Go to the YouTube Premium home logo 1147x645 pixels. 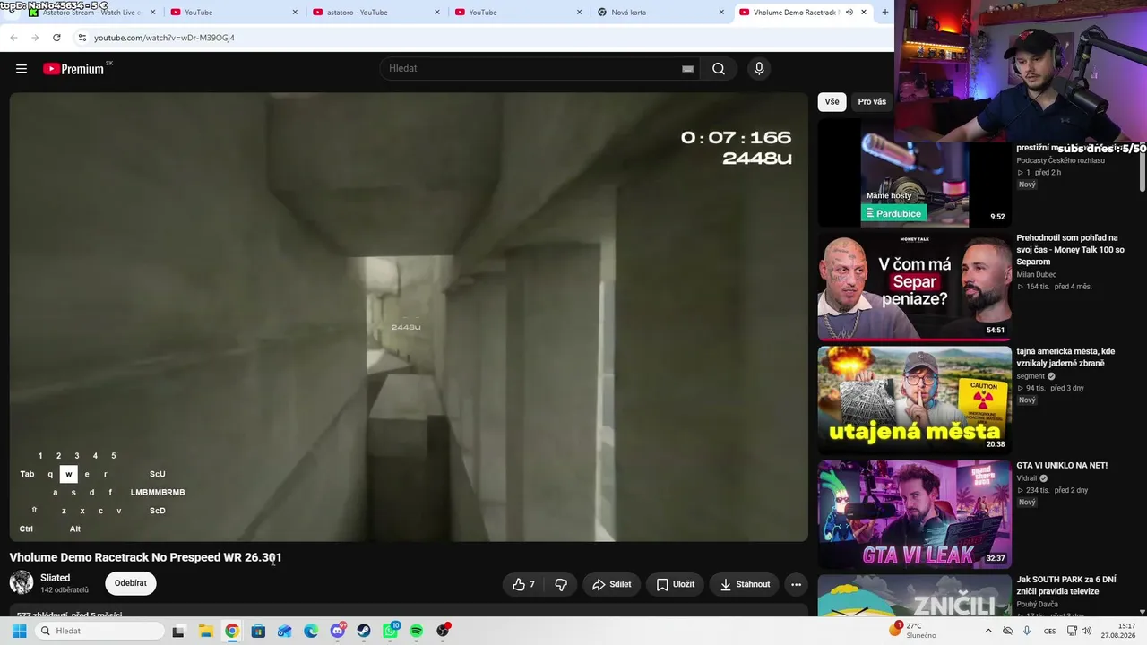pos(73,69)
